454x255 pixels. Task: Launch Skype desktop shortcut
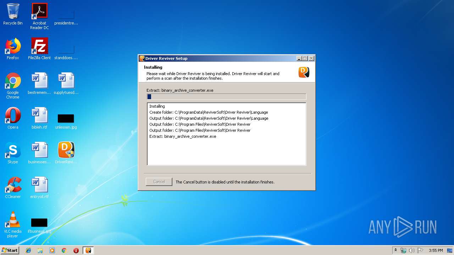point(13,153)
